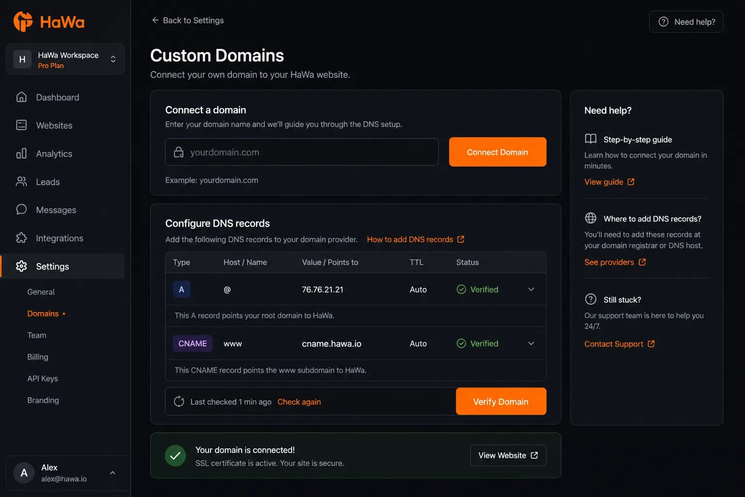This screenshot has width=745, height=497.
Task: Open the Dashboard home icon
Action: click(21, 97)
